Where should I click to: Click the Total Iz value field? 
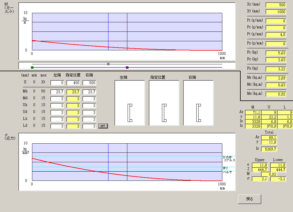[269, 149]
